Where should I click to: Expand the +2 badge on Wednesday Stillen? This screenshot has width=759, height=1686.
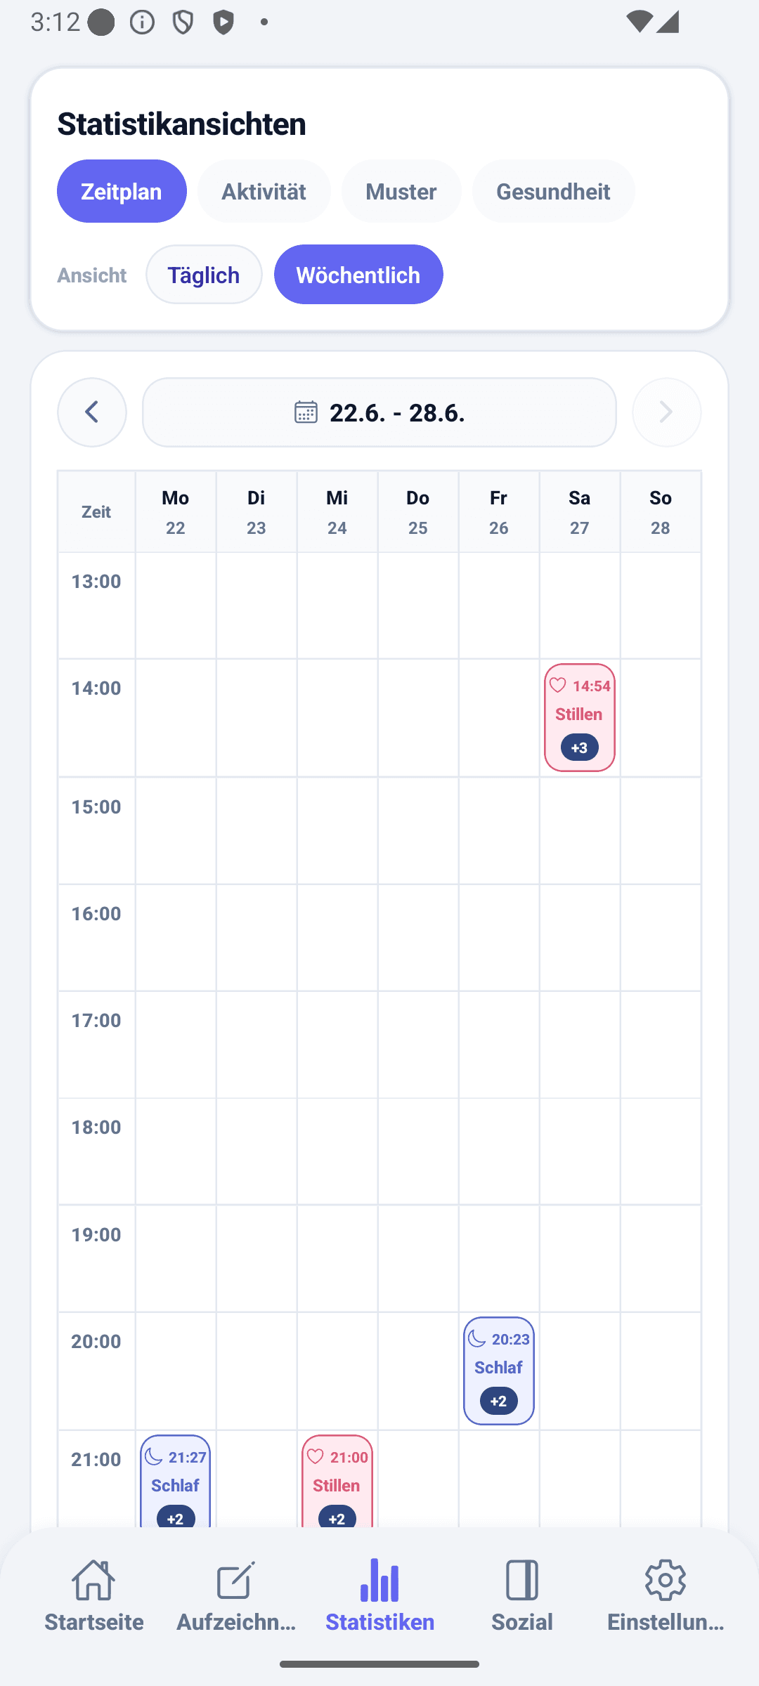[x=337, y=1517]
